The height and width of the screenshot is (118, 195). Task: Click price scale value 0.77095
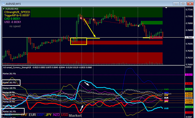tap(189, 17)
